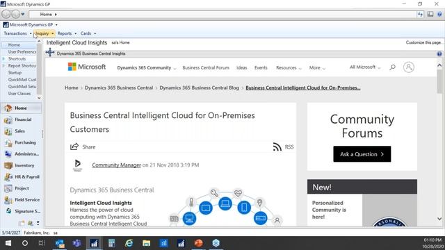Open Outlook from the taskbar
The image size is (445, 250).
pyautogui.click(x=60, y=243)
